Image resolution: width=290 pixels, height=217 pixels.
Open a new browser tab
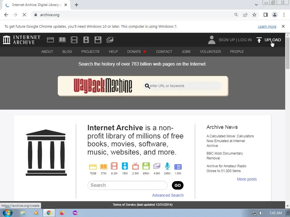click(x=76, y=5)
